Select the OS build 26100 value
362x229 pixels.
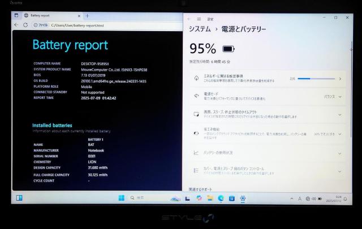point(114,81)
